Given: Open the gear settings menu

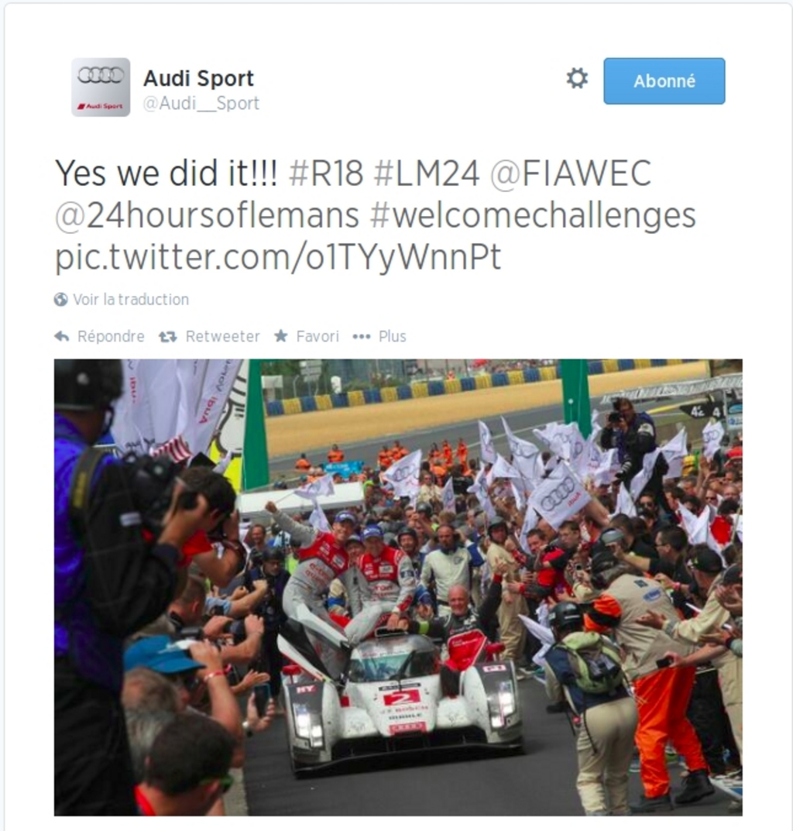Looking at the screenshot, I should click(x=577, y=78).
